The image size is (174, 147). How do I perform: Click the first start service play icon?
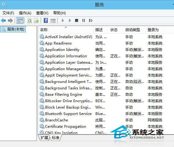[63, 20]
